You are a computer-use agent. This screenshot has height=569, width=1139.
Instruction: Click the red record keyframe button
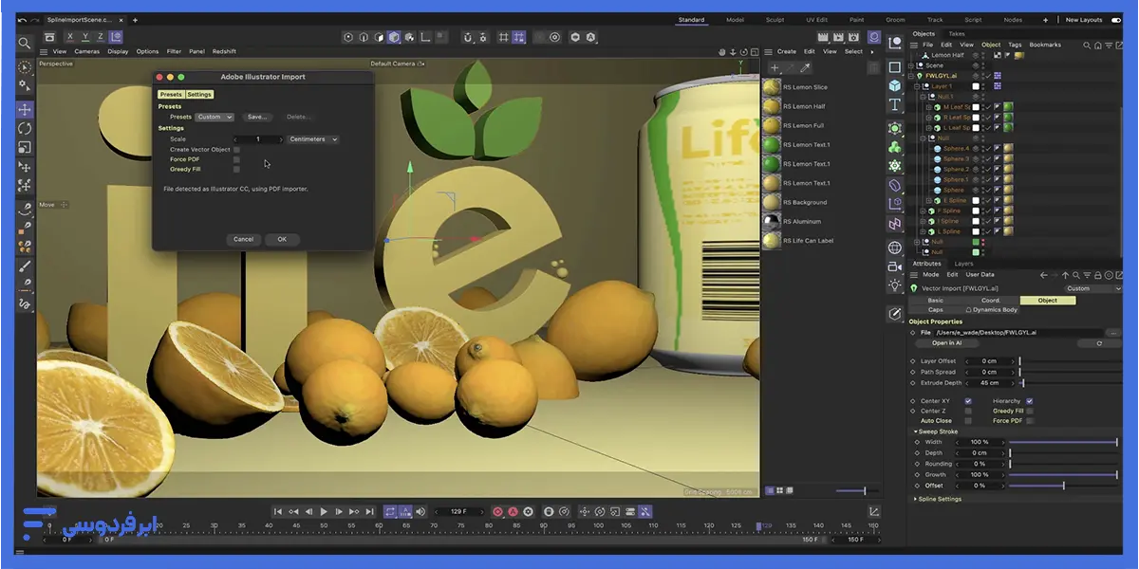497,512
